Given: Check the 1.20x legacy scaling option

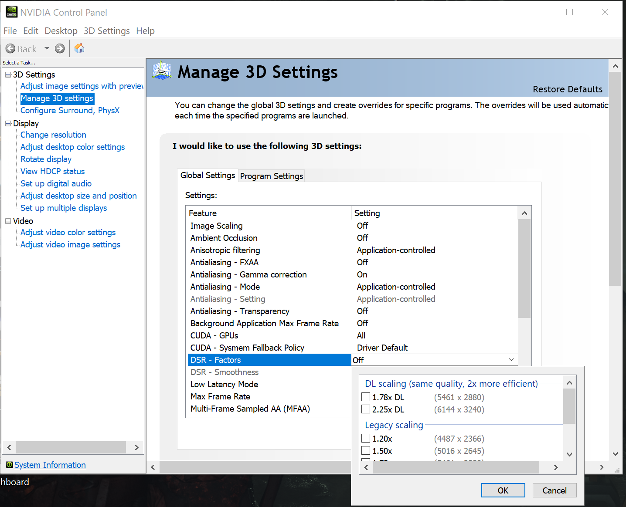Looking at the screenshot, I should coord(366,438).
